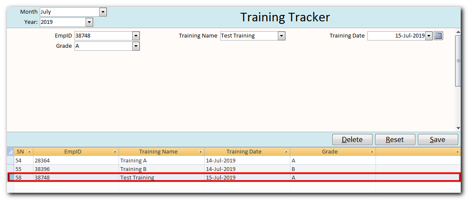Open the Training Date column filter arrow
The image size is (468, 200).
[286, 152]
